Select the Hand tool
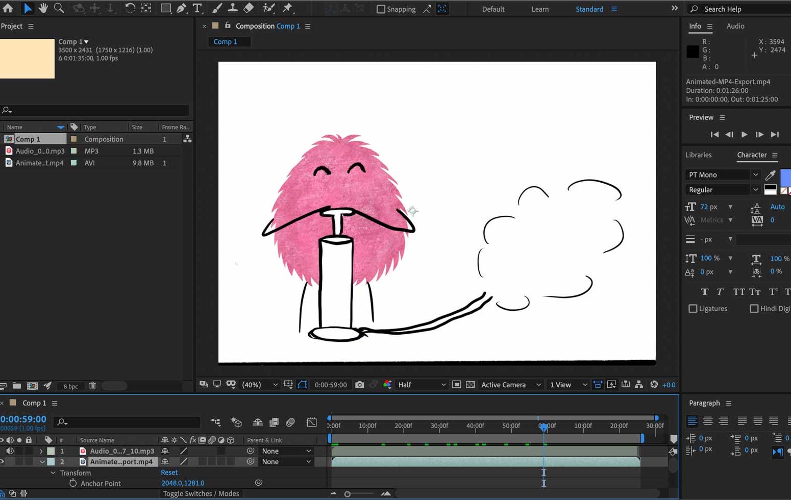The width and height of the screenshot is (791, 500). point(43,8)
